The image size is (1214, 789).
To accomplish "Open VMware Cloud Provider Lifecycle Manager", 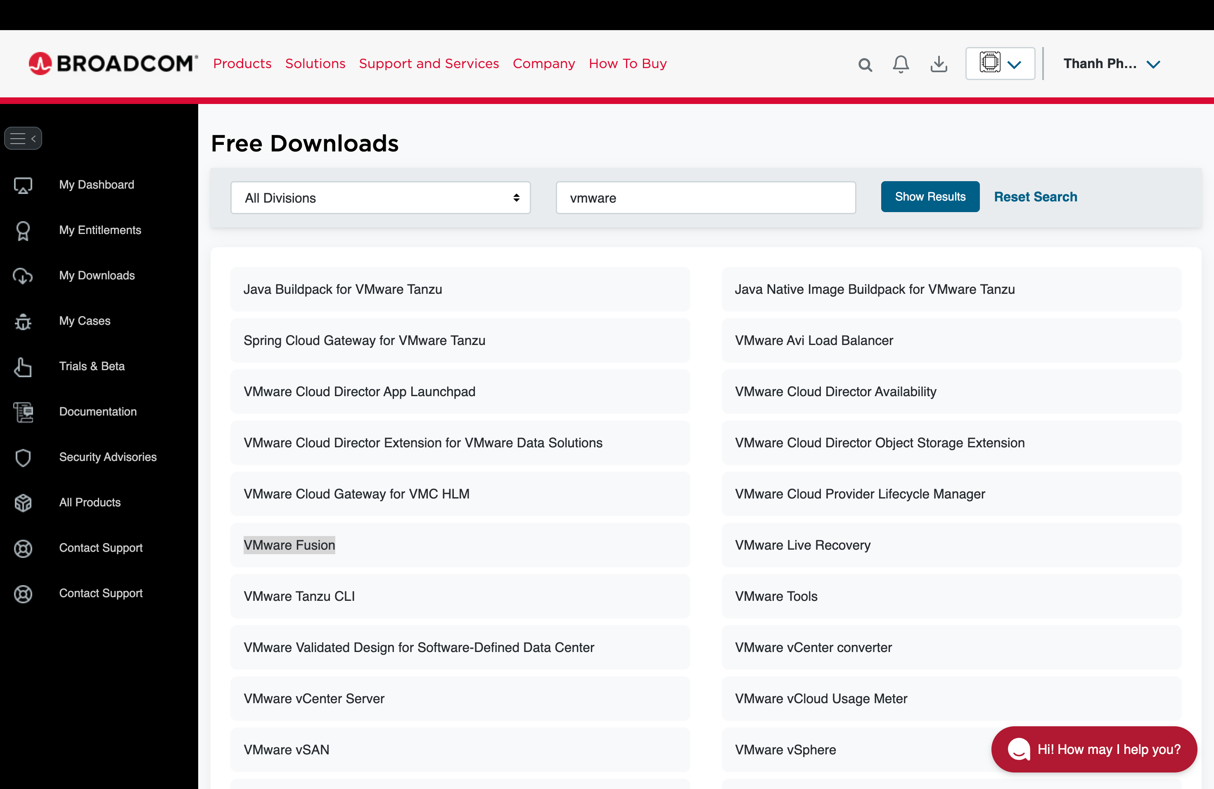I will coord(951,494).
